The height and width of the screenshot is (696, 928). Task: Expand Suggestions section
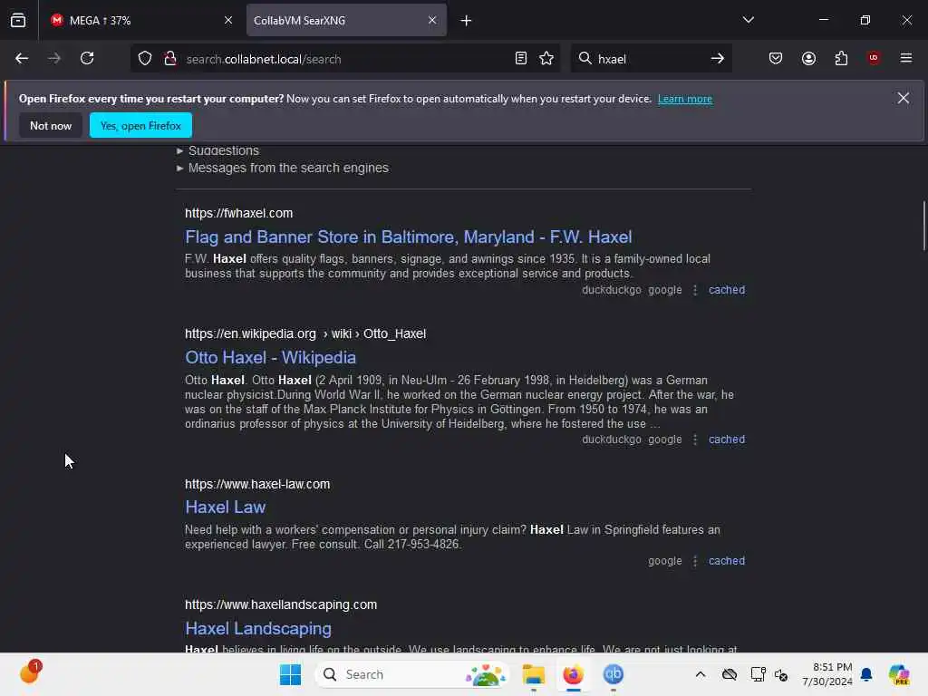(x=217, y=151)
